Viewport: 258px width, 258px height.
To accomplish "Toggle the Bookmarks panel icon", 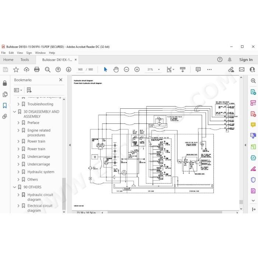I will pos(5,105).
